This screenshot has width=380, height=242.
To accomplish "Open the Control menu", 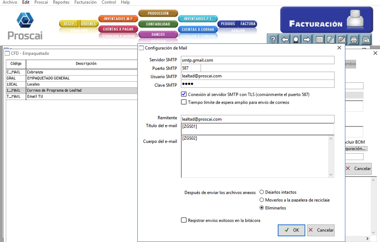I will pos(109,2).
